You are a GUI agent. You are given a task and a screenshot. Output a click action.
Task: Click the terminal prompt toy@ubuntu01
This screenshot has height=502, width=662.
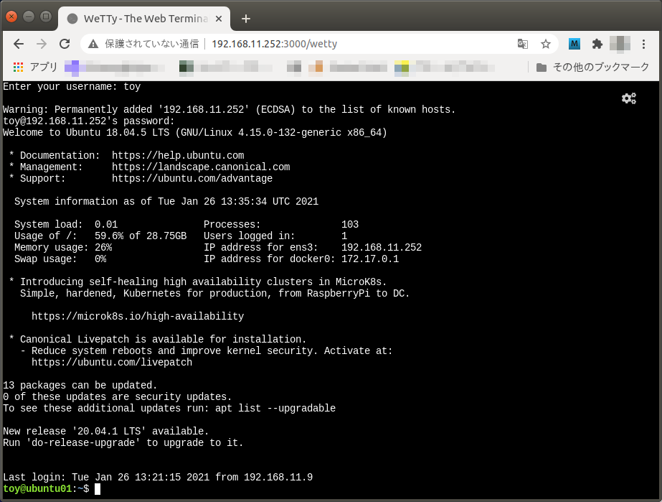point(37,489)
